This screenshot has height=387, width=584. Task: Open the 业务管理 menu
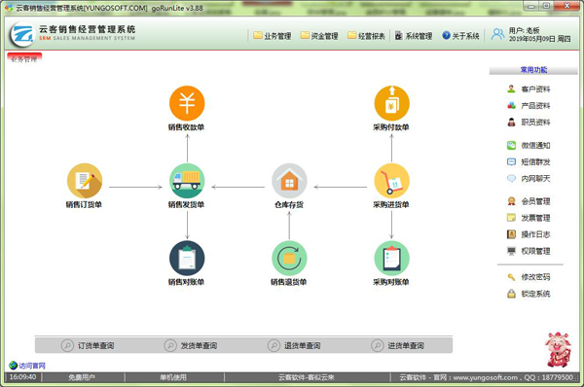pos(273,36)
